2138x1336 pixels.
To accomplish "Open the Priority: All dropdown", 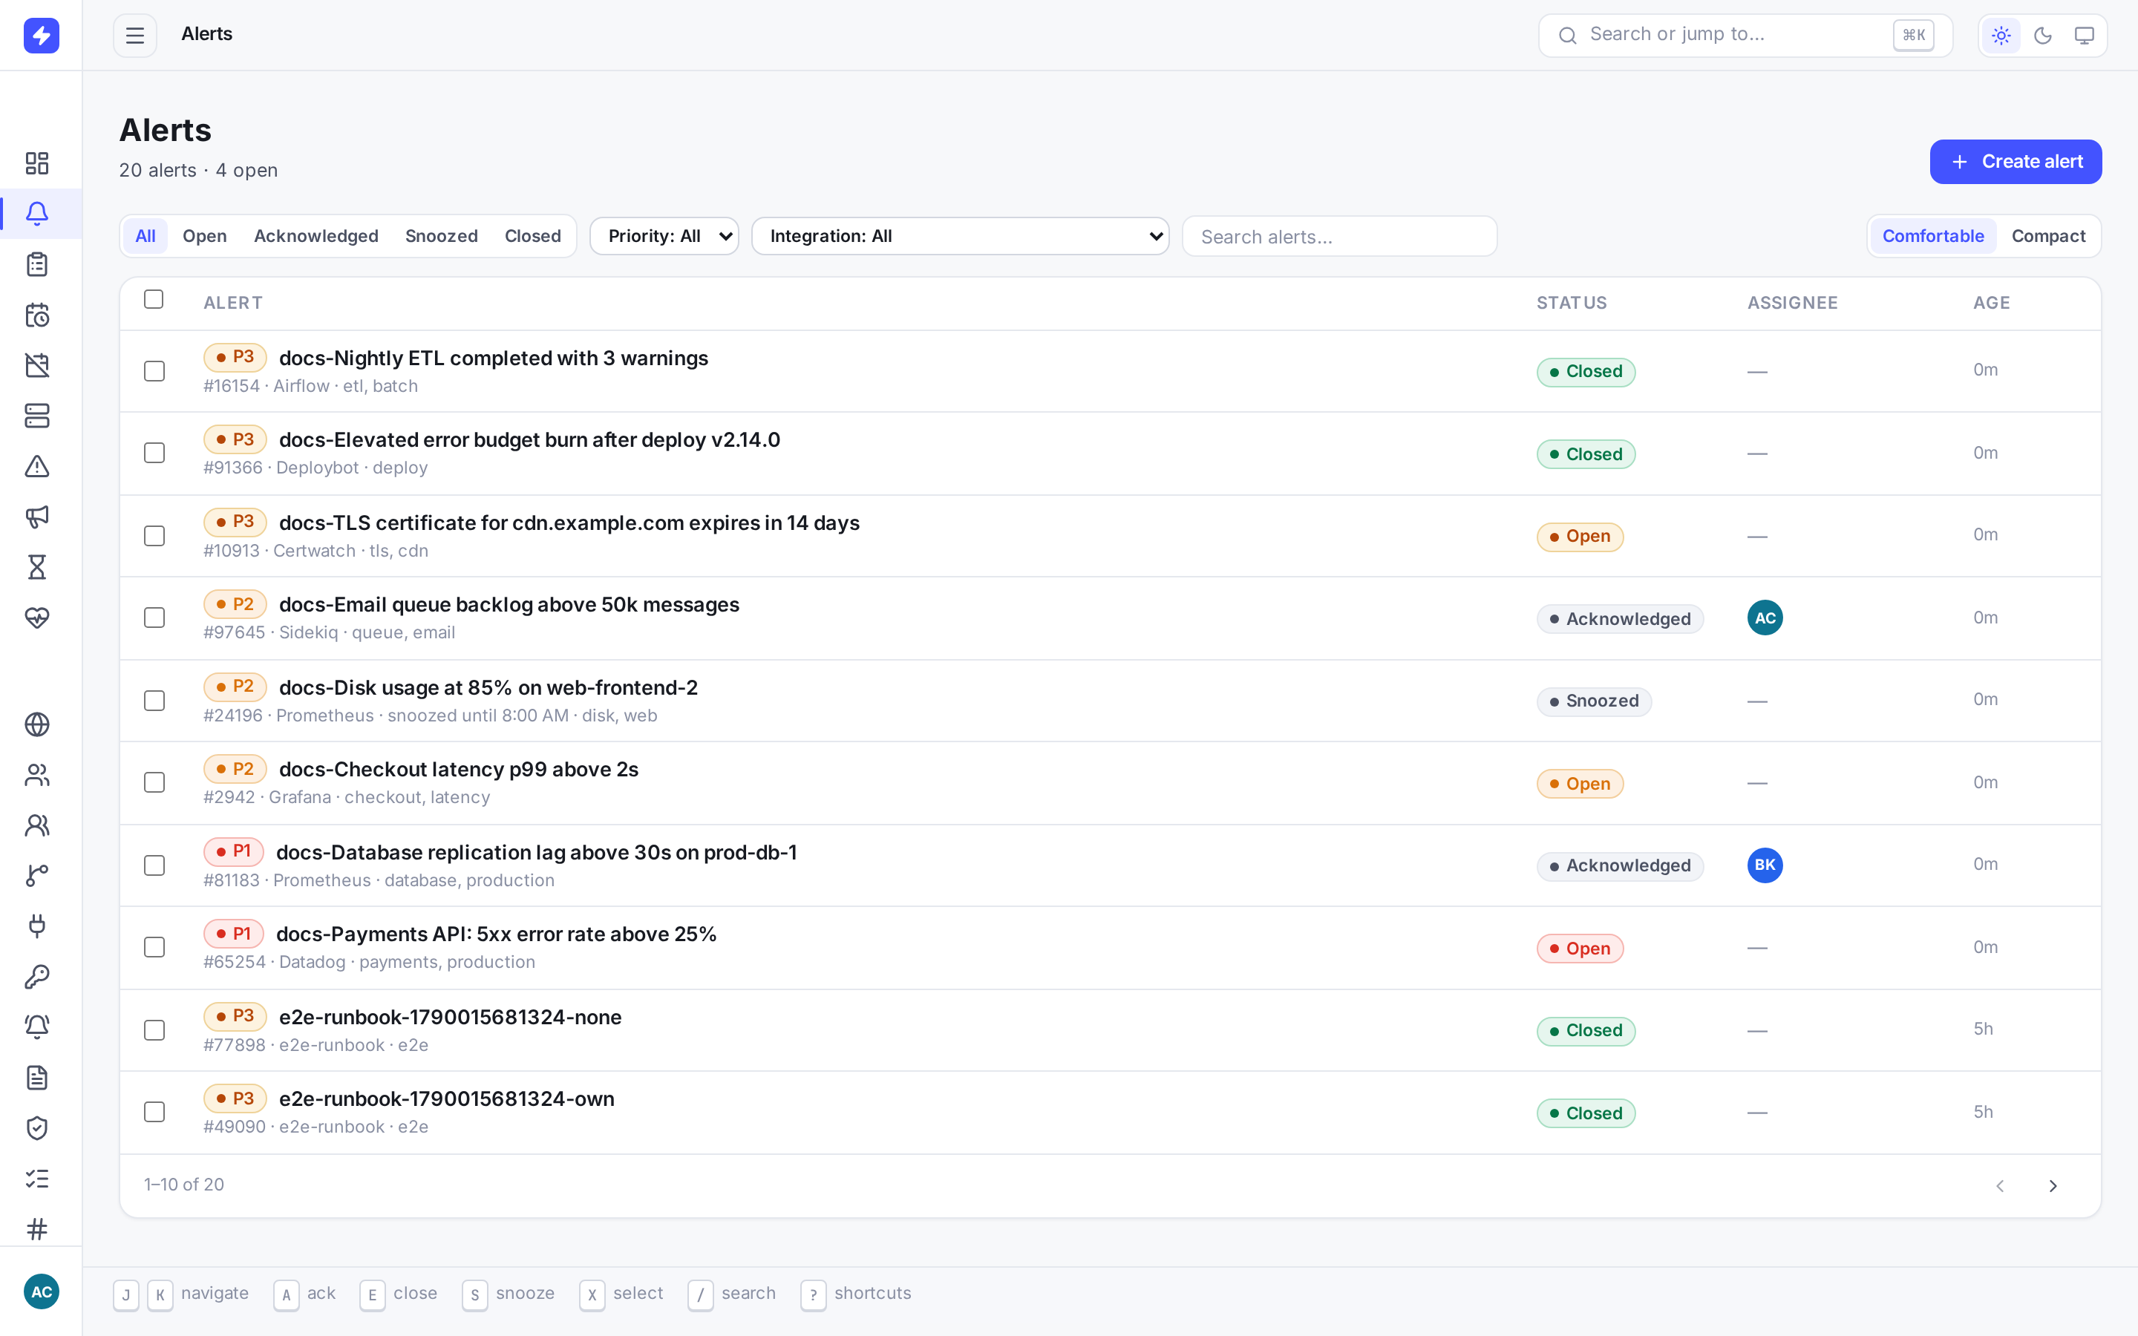I will click(x=664, y=236).
